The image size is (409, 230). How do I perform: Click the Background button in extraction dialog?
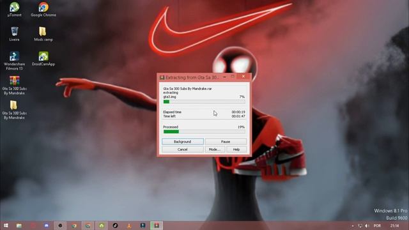tap(183, 142)
